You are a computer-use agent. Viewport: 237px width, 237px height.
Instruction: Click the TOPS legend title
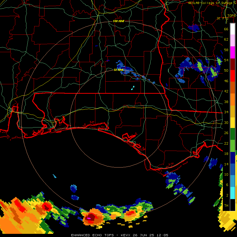click(x=231, y=16)
